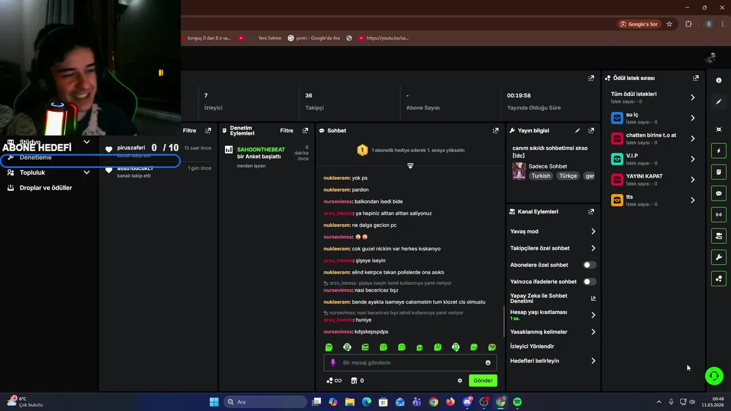Viewport: 731px width, 411px height.
Task: Open Tüm ödül istekleri list
Action: coord(653,97)
